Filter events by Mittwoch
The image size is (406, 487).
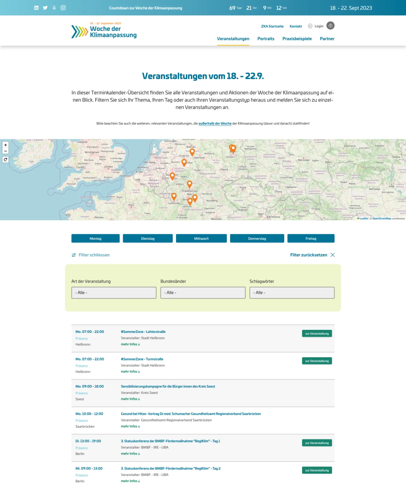click(x=201, y=238)
